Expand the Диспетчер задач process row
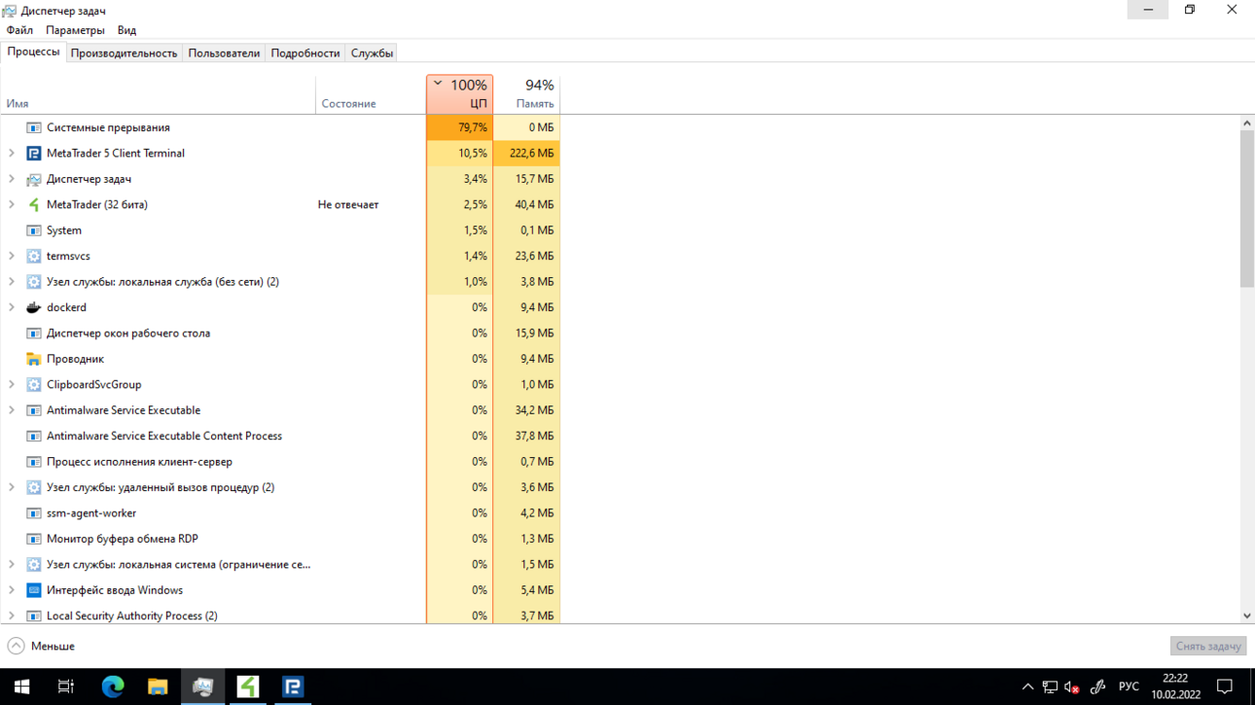Viewport: 1255px width, 705px height. click(12, 179)
